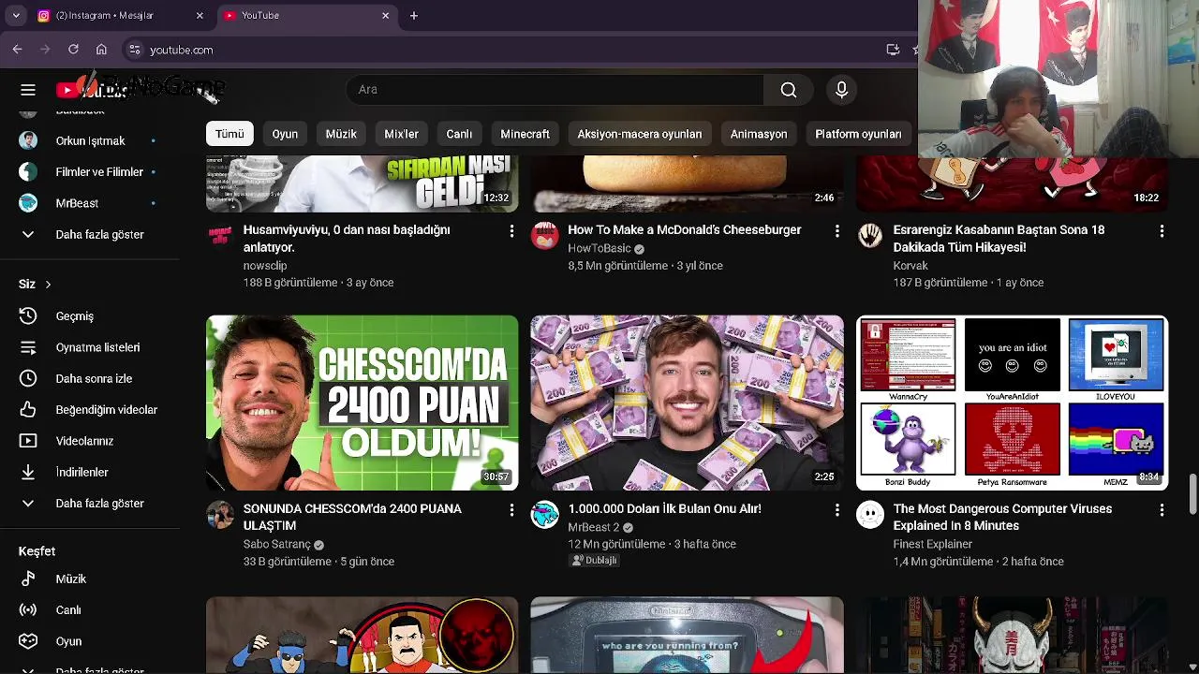1199x674 pixels.
Task: Open MrBeast 2 channel avatar
Action: [x=545, y=514]
